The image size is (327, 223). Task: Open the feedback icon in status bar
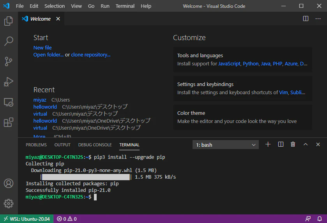[308, 219]
